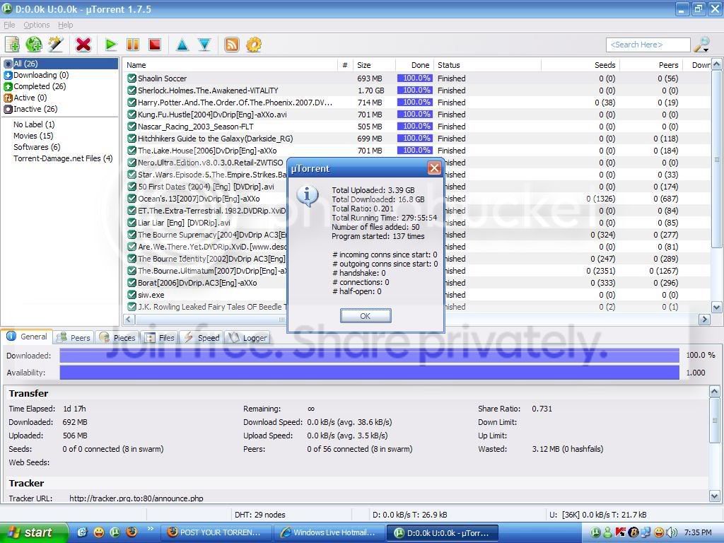724x543 pixels.
Task: Switch to the Speed tab
Action: (x=202, y=337)
